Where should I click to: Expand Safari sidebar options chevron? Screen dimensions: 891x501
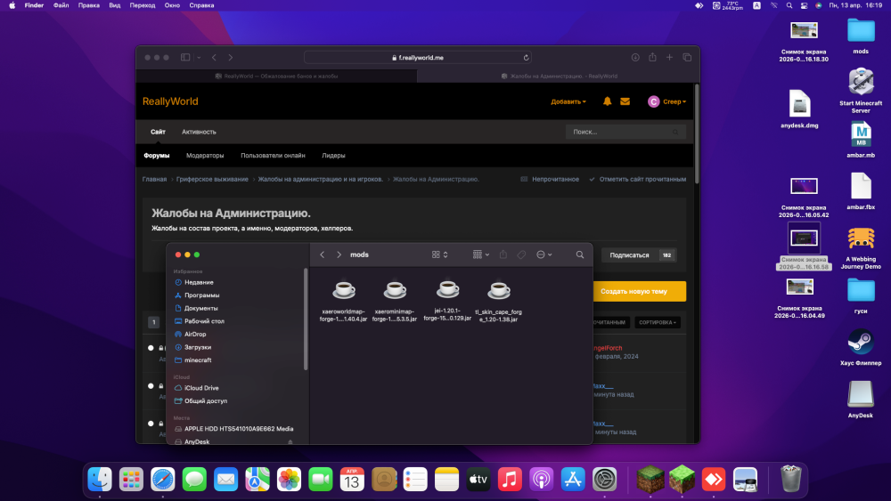coord(199,57)
